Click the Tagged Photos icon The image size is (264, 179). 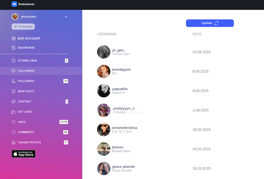pos(14,142)
